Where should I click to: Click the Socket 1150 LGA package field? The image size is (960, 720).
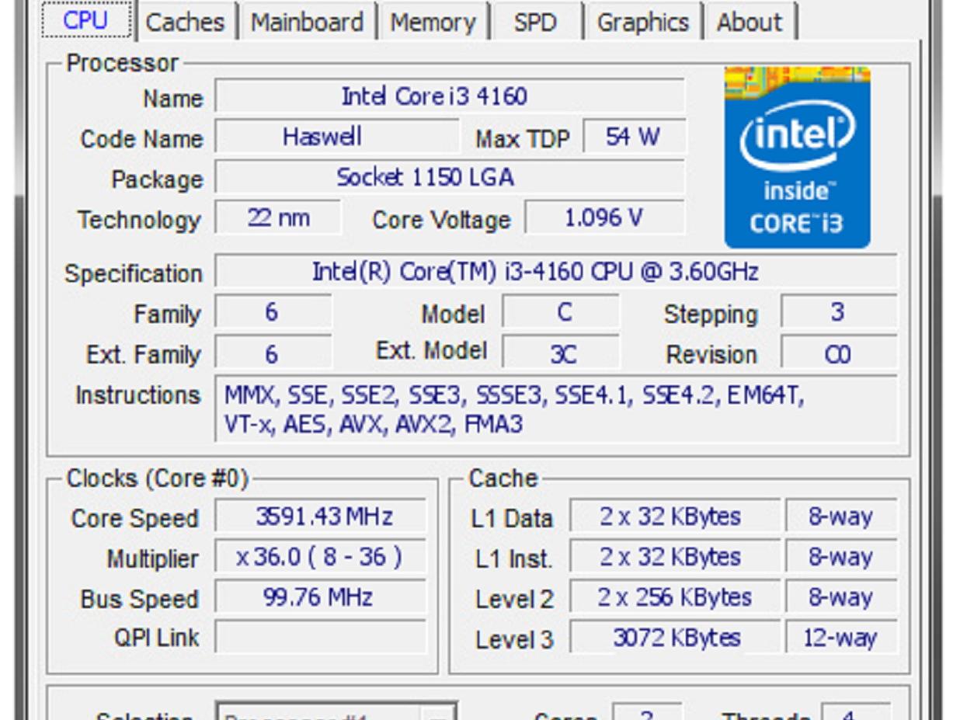coord(449,178)
